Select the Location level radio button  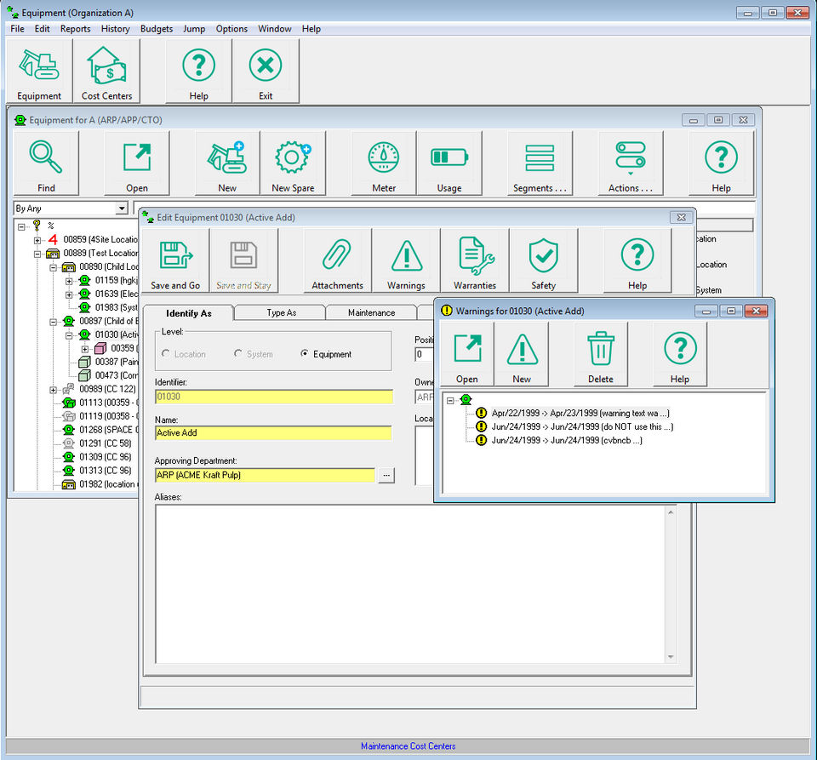[166, 354]
